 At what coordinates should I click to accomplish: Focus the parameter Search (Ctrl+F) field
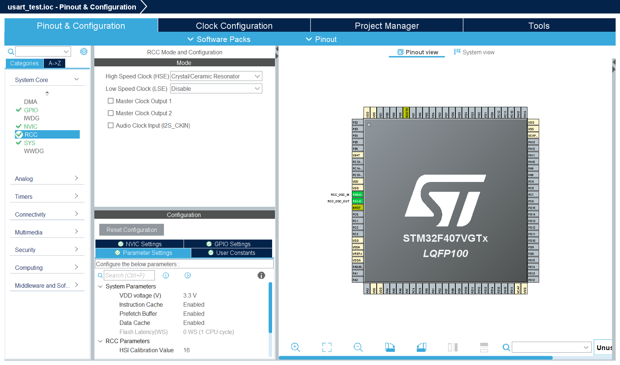[x=129, y=275]
